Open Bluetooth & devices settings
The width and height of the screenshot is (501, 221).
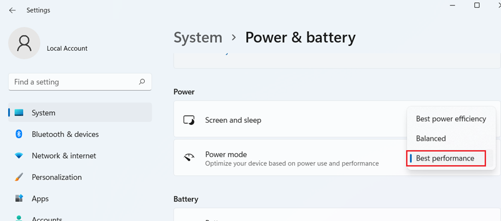[65, 134]
